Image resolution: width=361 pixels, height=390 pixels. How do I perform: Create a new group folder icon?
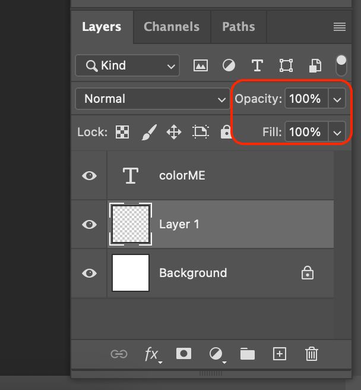click(x=248, y=354)
